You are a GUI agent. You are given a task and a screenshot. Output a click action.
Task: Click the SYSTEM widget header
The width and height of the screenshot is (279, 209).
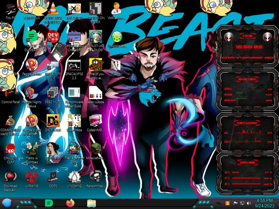[247, 79]
